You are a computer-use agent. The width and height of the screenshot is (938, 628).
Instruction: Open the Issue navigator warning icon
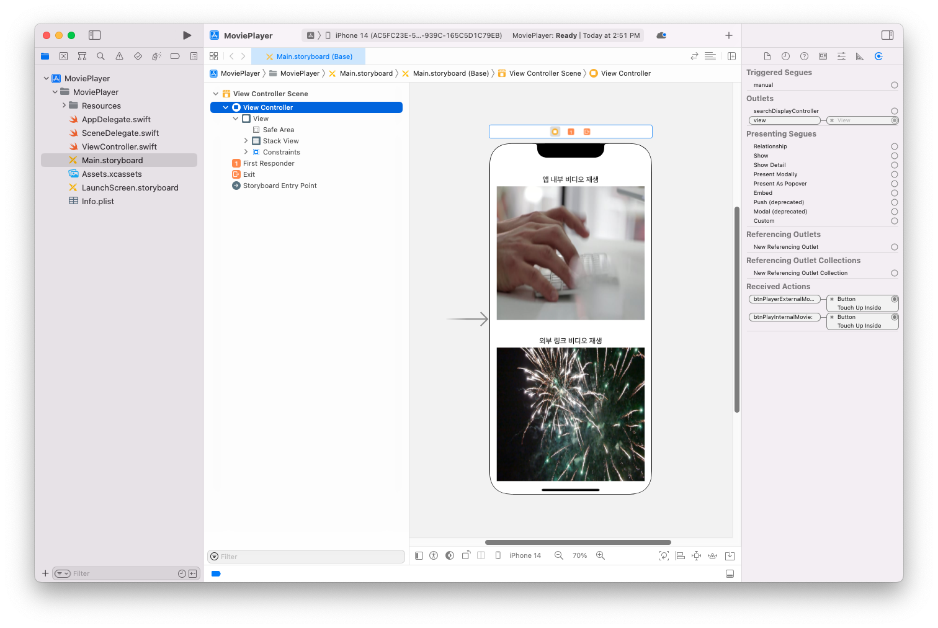119,56
